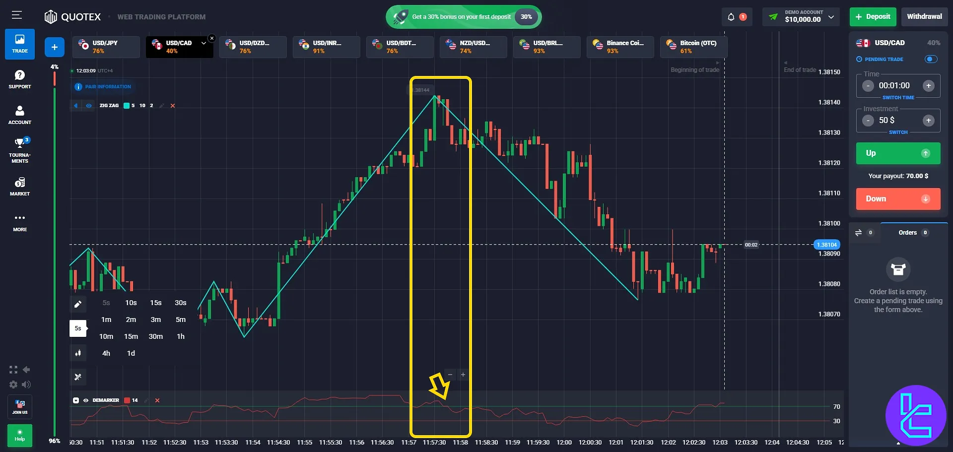The width and height of the screenshot is (953, 452).
Task: Open the hamburger main menu
Action: tap(16, 15)
